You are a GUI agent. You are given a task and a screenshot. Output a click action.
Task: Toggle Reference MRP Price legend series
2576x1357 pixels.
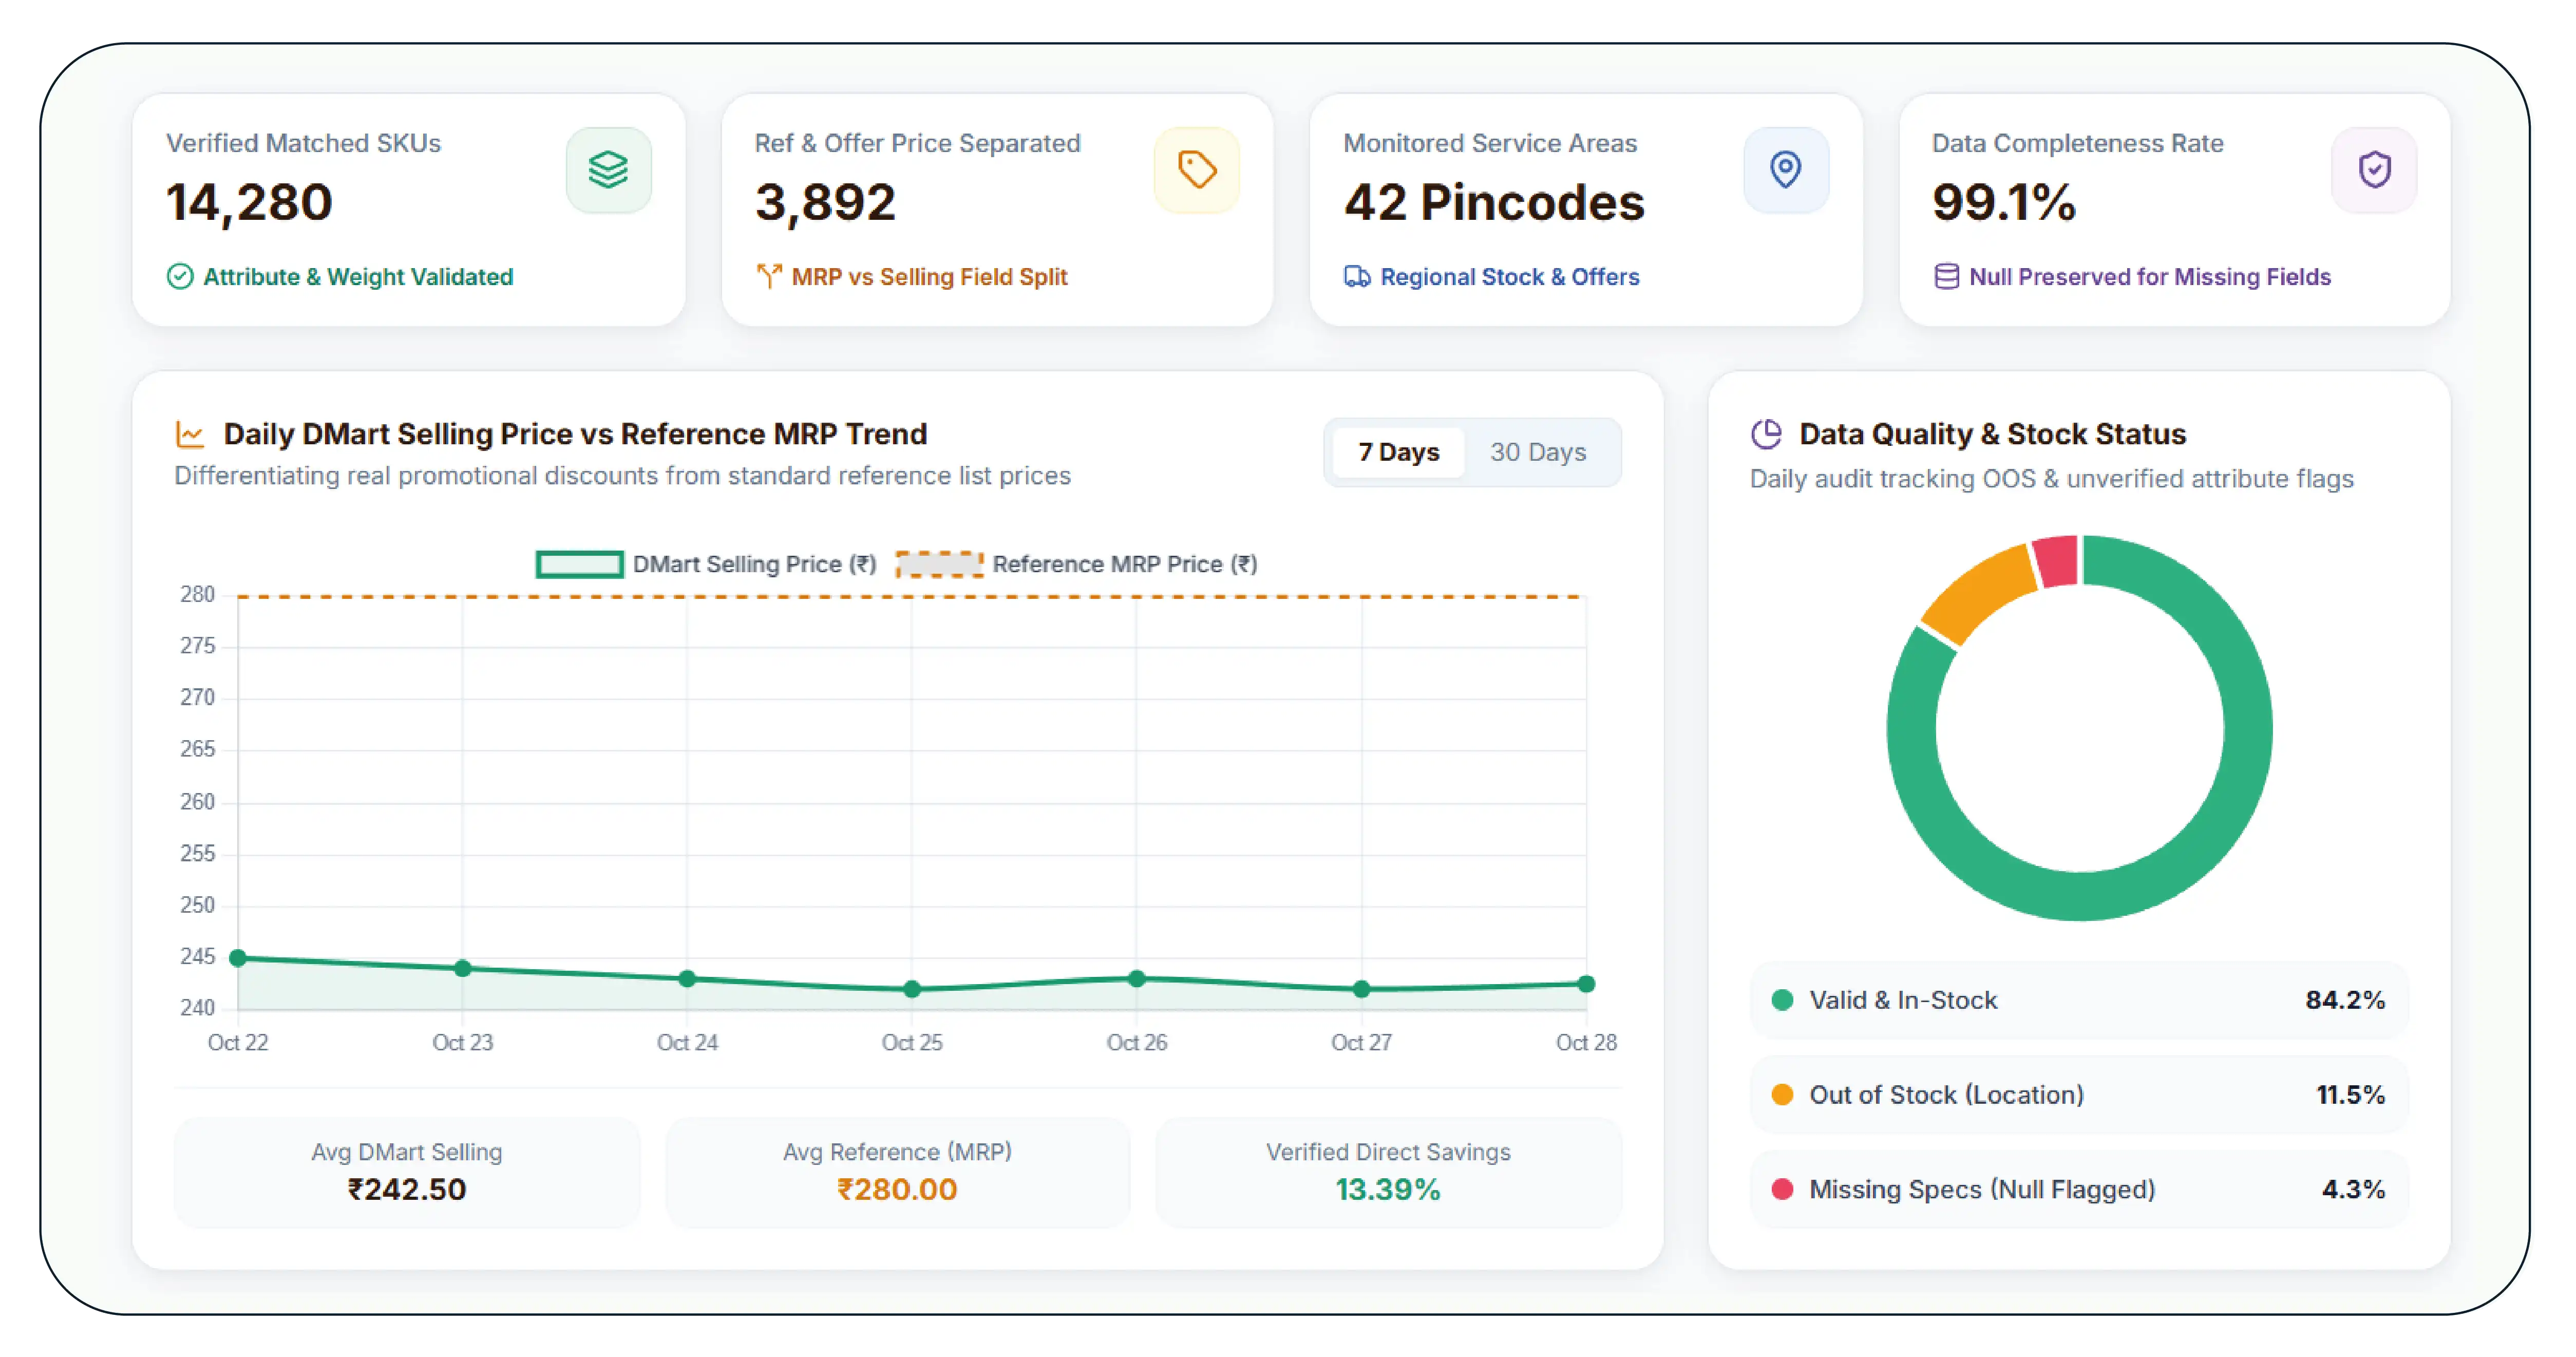(x=1077, y=564)
